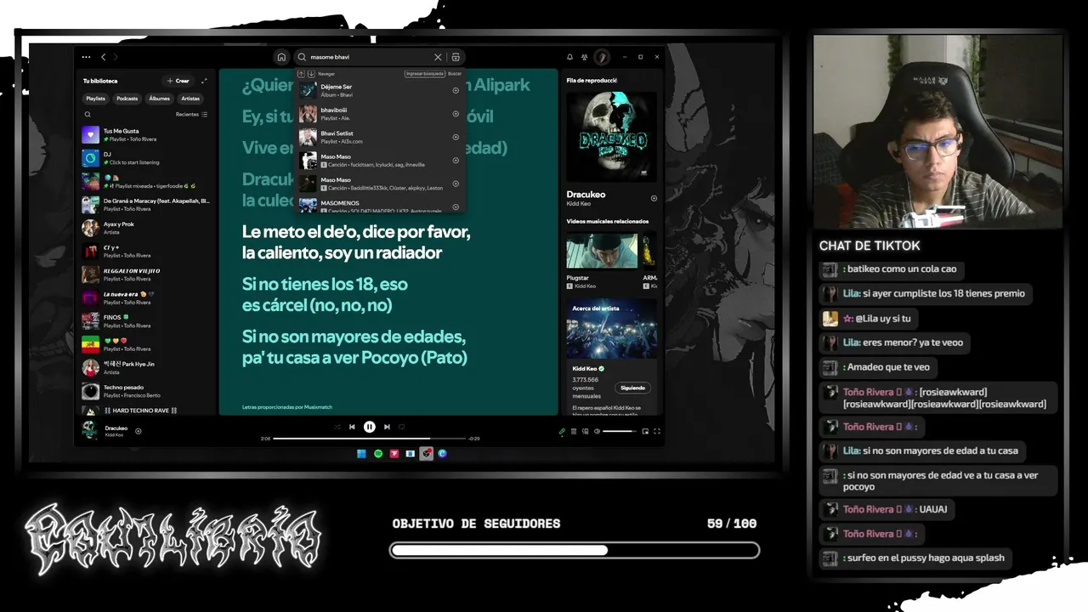Click the Spotify taskbar icon

click(378, 454)
